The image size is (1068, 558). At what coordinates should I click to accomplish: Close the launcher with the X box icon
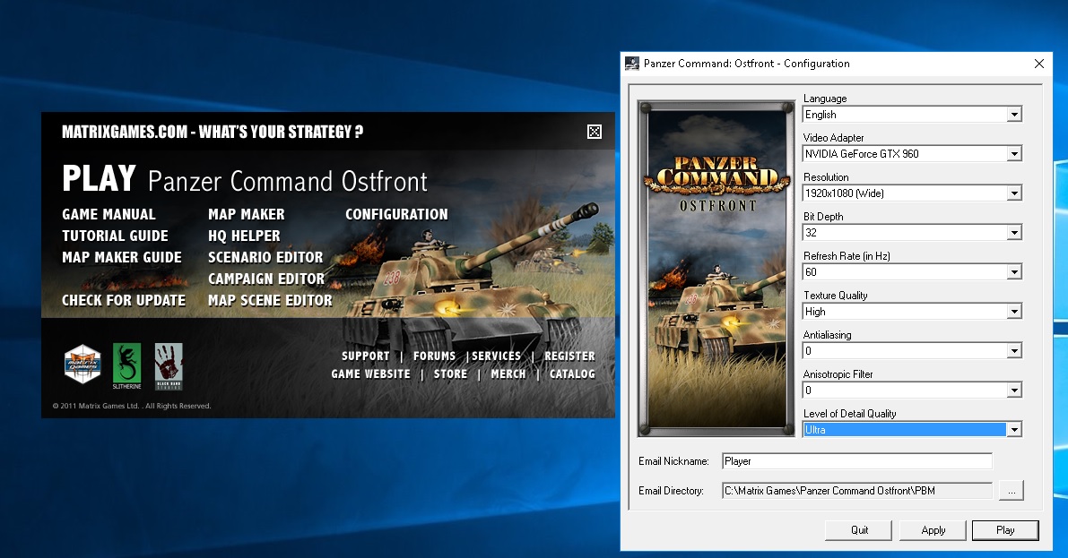tap(594, 132)
